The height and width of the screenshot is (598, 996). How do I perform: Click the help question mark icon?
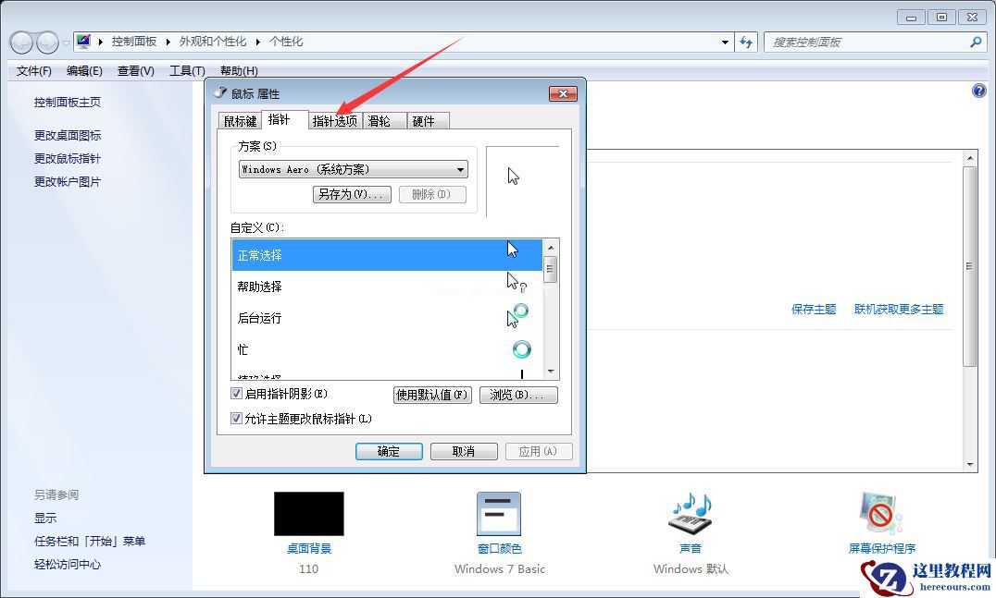pyautogui.click(x=978, y=90)
